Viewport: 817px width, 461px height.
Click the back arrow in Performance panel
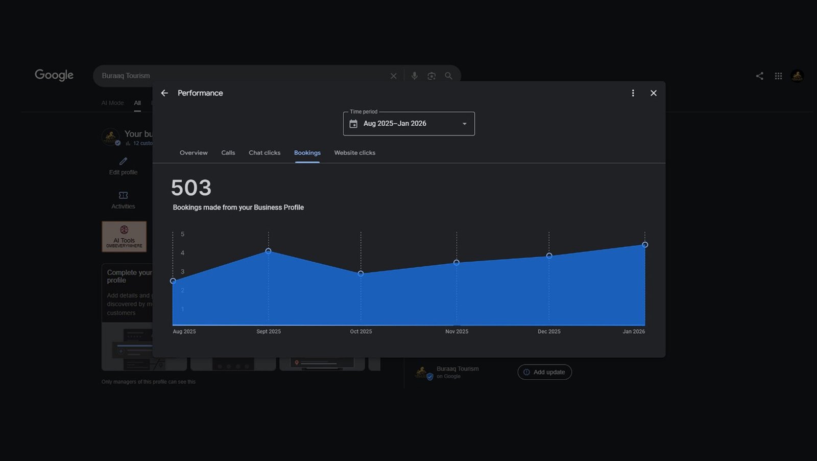click(164, 93)
